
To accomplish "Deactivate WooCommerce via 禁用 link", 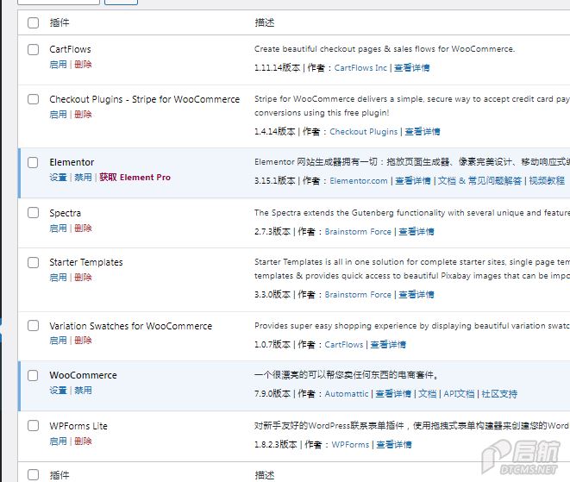I will pyautogui.click(x=83, y=391).
